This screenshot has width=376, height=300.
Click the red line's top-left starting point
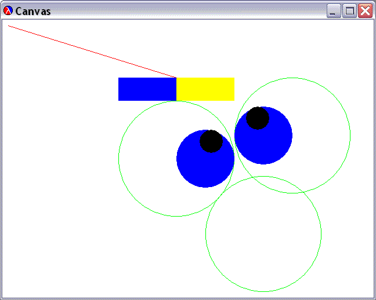(9, 25)
